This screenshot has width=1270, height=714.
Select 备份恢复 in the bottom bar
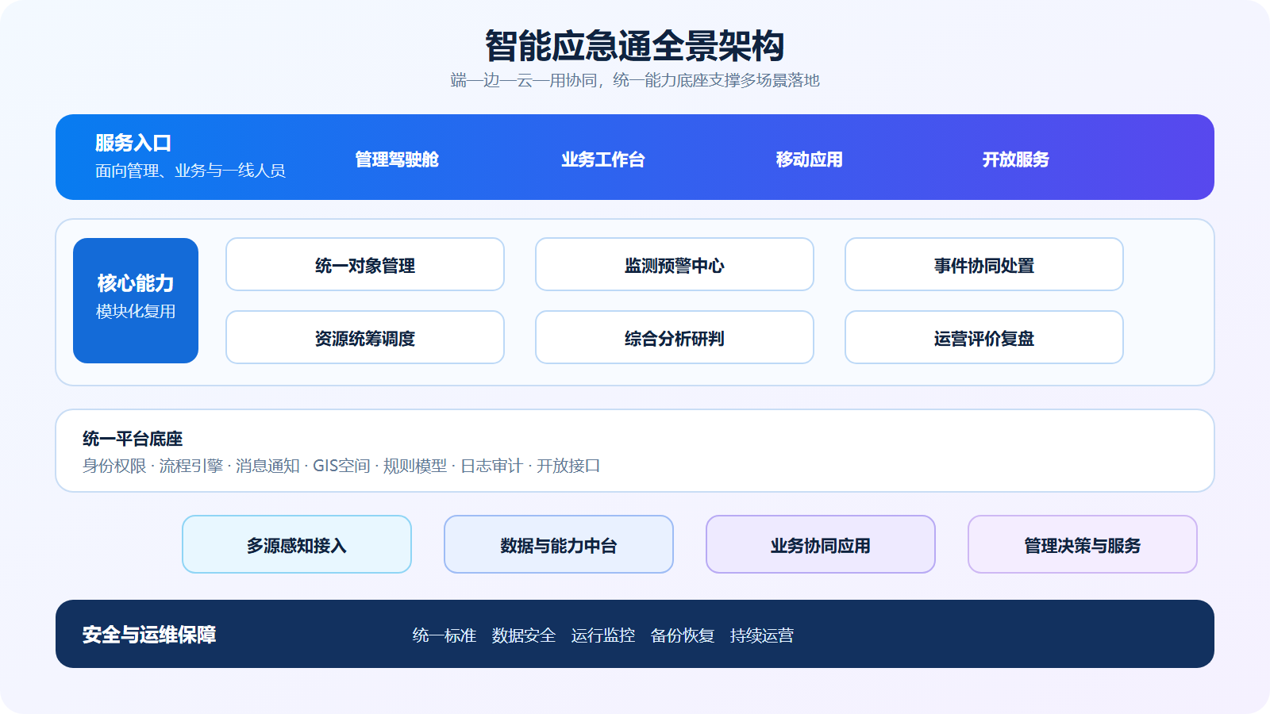(x=683, y=635)
